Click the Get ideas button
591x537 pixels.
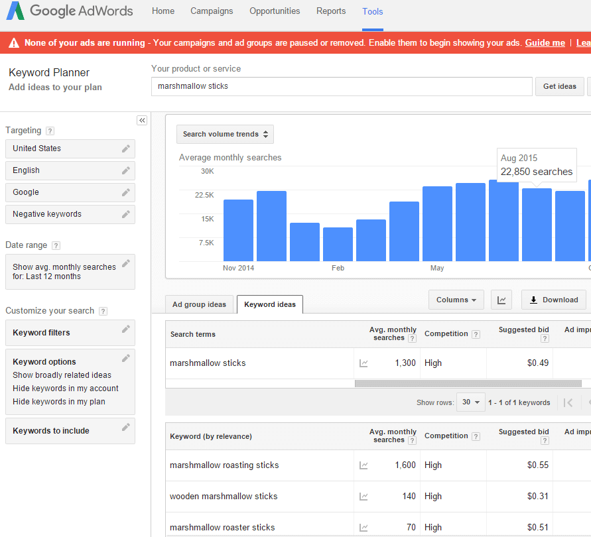click(559, 87)
